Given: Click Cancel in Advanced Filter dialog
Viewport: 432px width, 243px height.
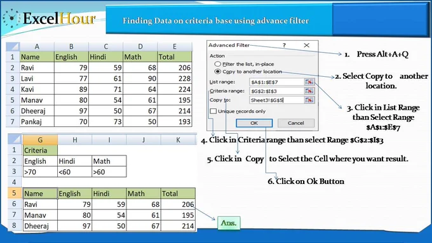Looking at the screenshot, I should [295, 123].
